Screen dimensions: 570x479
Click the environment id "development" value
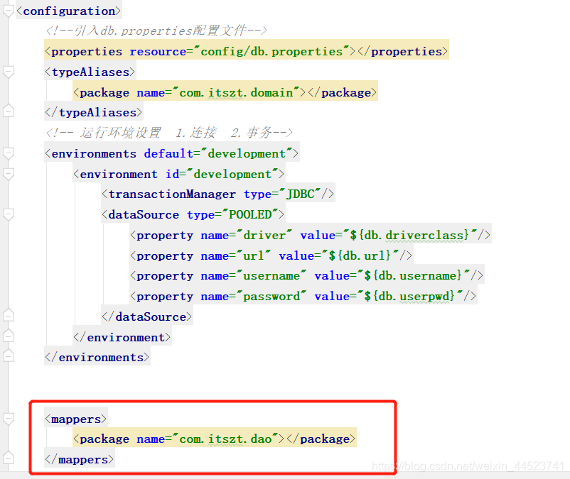(x=232, y=174)
